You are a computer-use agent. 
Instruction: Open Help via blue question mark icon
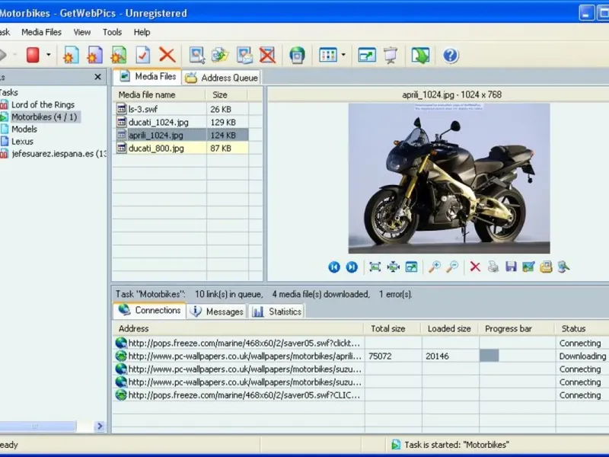(450, 55)
